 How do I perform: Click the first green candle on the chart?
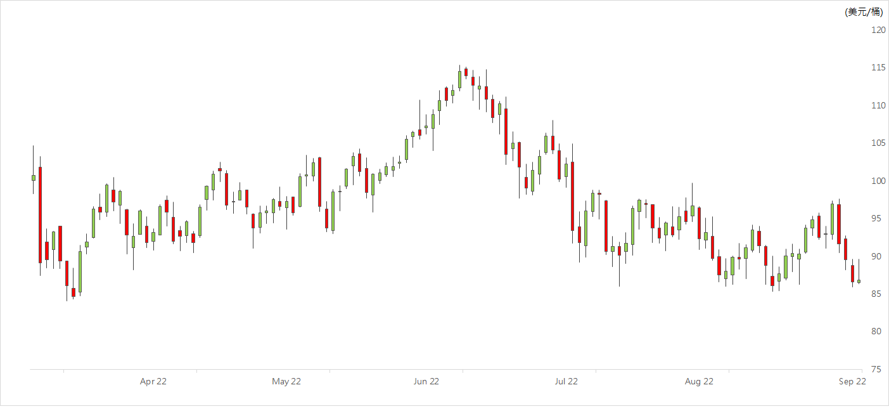pyautogui.click(x=34, y=178)
